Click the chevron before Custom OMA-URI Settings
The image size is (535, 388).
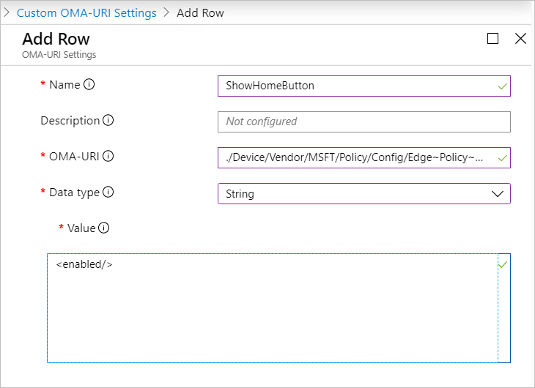[7, 12]
